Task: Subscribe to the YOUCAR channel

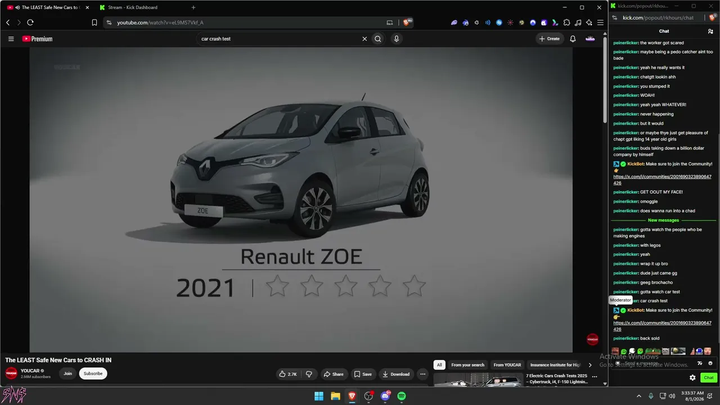Action: click(x=93, y=373)
